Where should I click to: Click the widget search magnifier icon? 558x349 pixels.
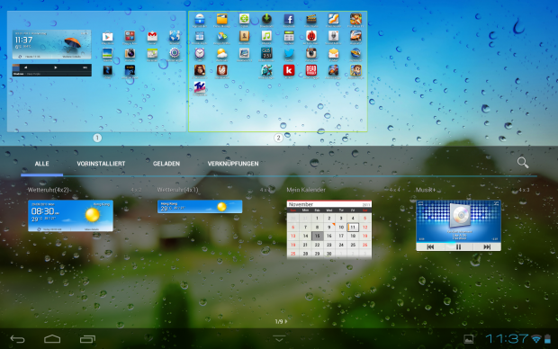522,163
